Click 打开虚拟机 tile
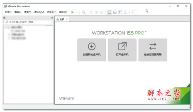Viewport: 193px width, 112px height. pyautogui.click(x=122, y=50)
